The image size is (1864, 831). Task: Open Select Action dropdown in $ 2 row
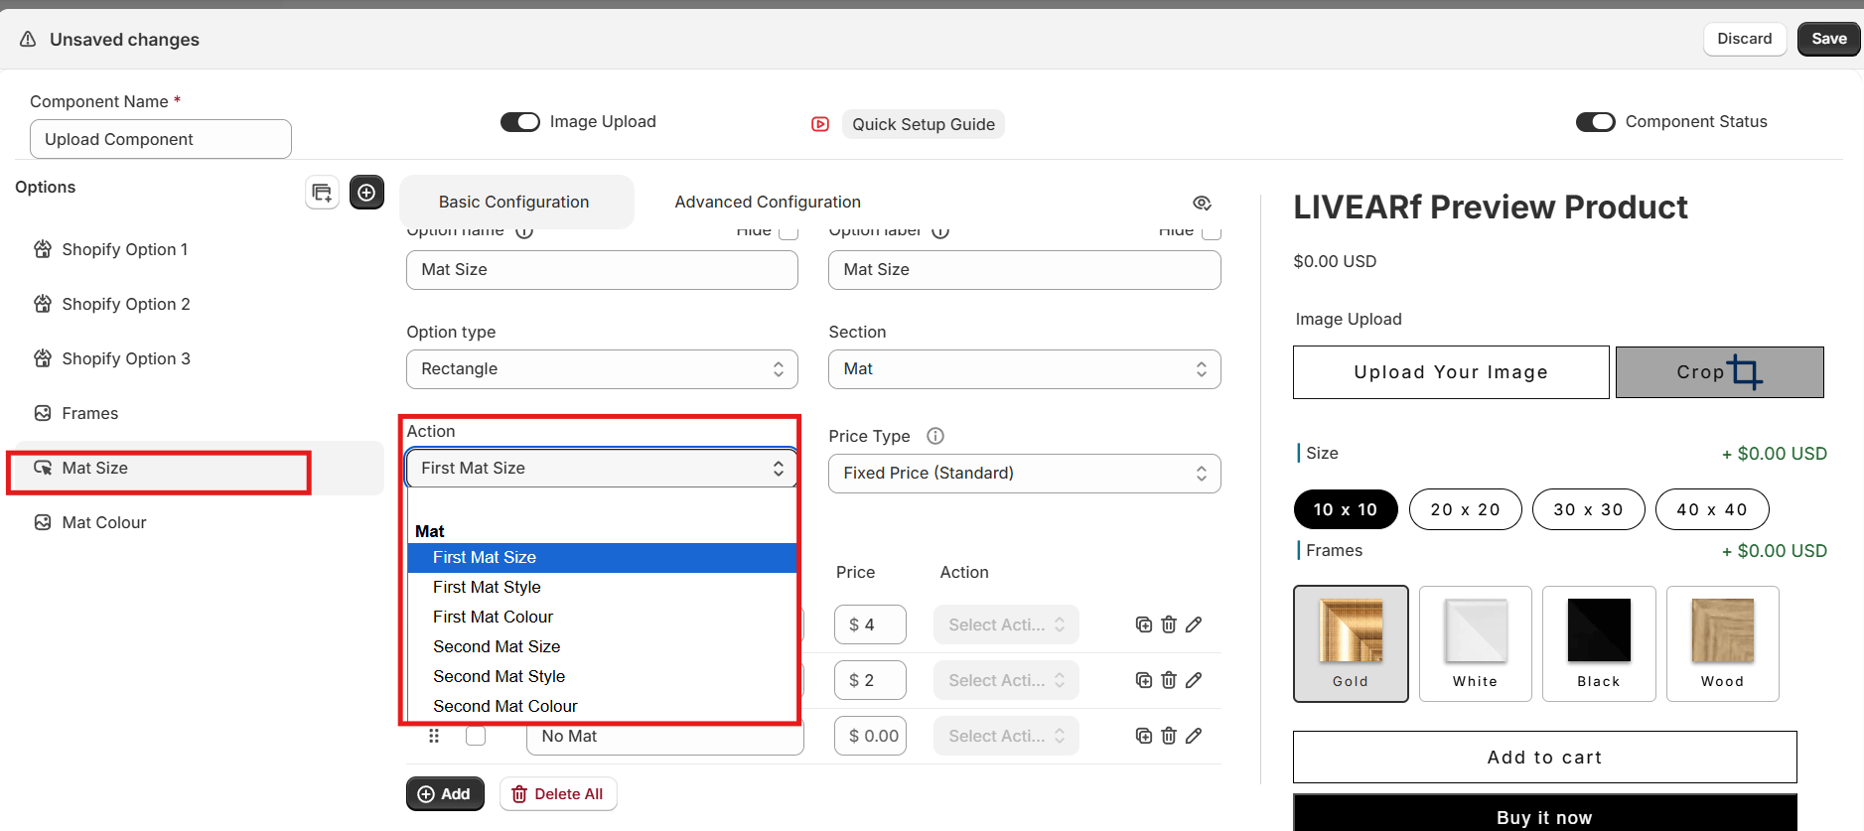point(1006,680)
